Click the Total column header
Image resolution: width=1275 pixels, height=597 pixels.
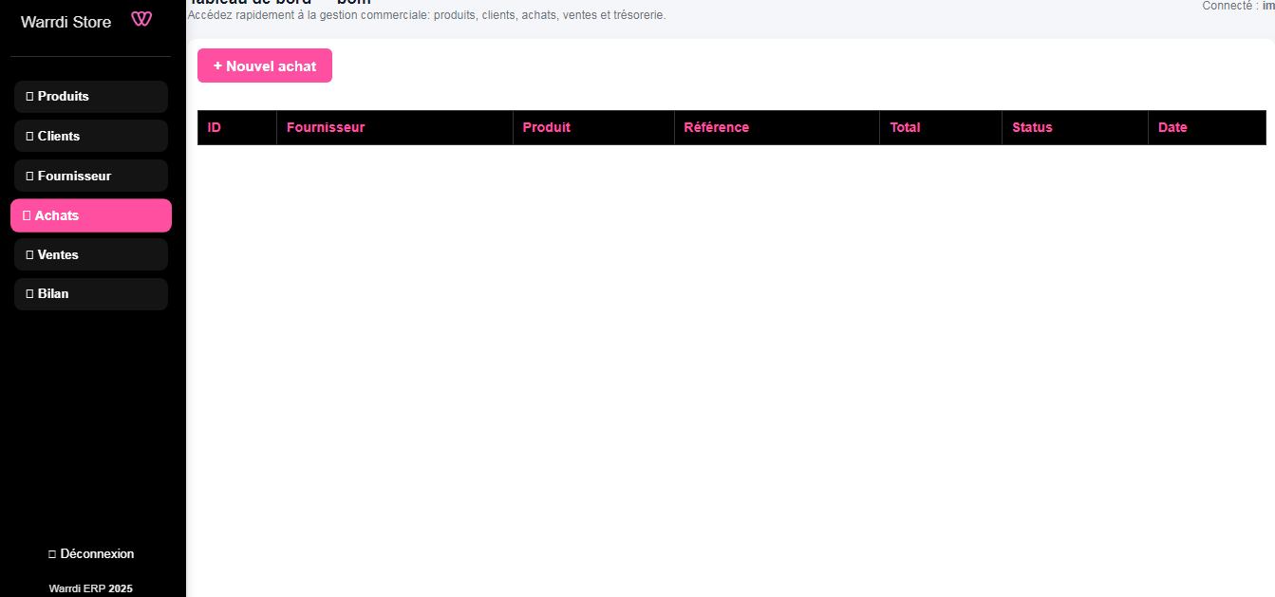pos(905,127)
